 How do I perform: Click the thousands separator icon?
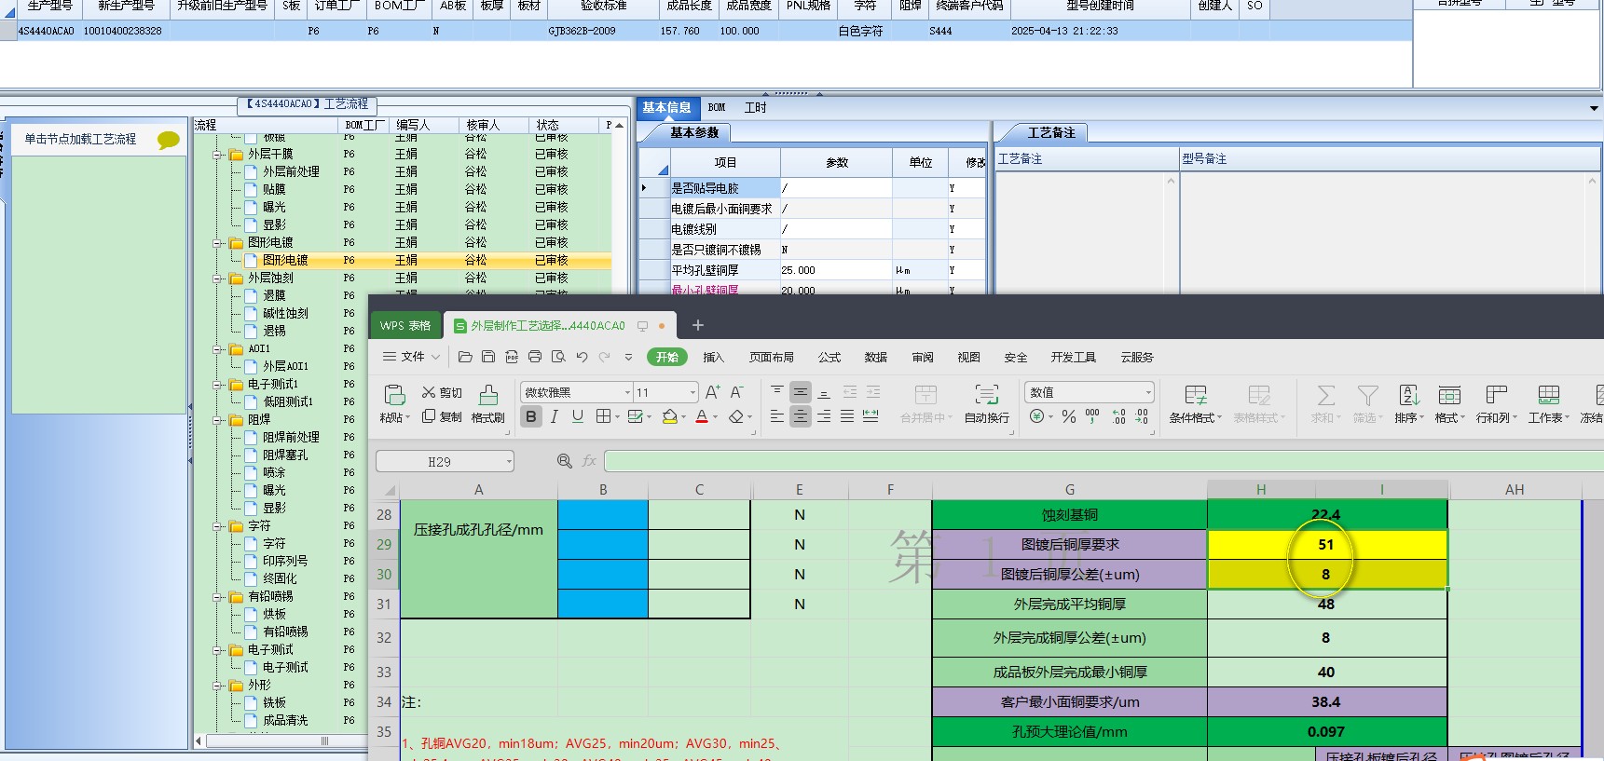1092,416
